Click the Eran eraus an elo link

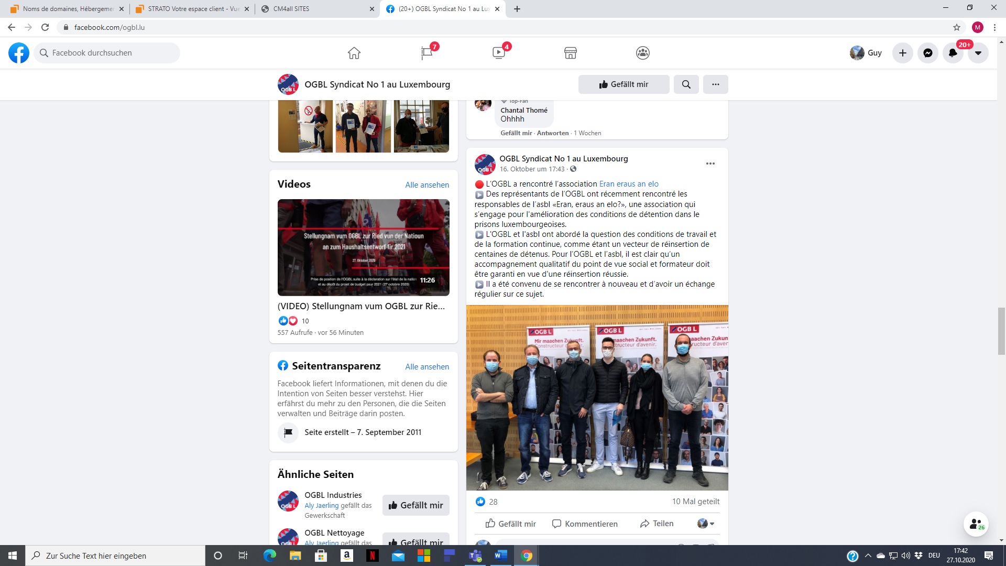click(629, 184)
